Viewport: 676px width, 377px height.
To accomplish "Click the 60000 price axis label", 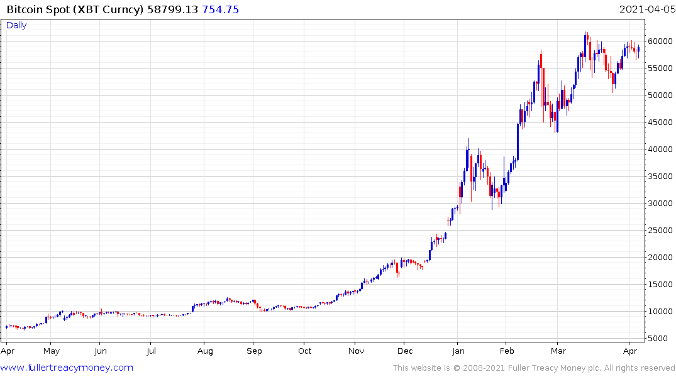I will (660, 41).
